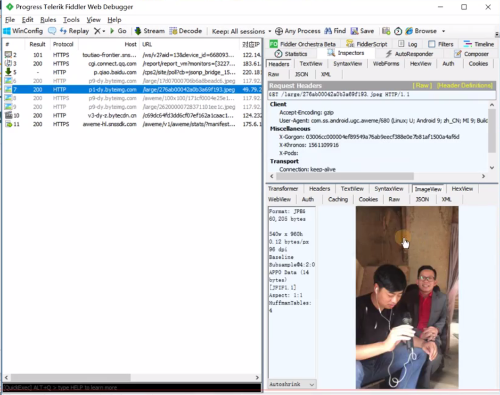Screen dimensions: 500x395
Task: Click the comment speech bubble icon
Action: (52, 31)
